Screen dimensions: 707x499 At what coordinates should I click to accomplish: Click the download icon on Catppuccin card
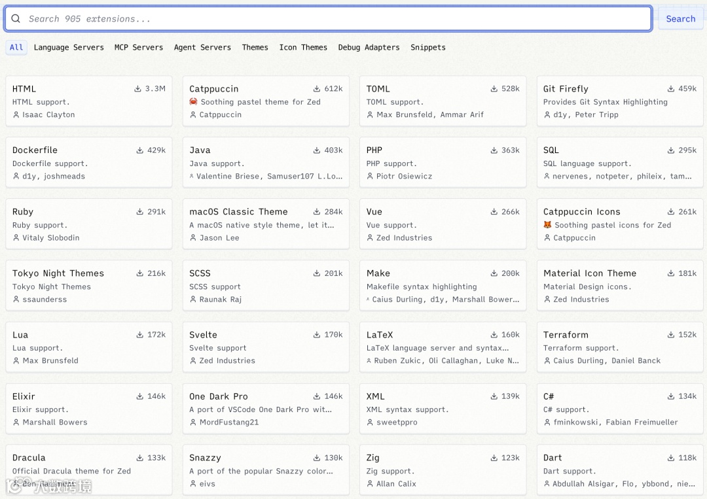317,89
